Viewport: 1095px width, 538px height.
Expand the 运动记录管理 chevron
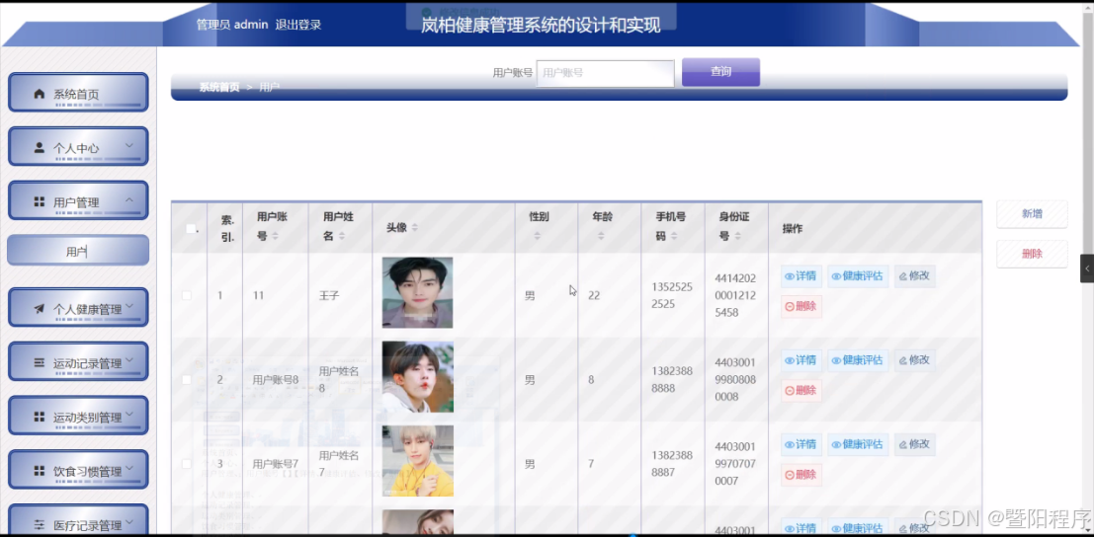click(129, 360)
